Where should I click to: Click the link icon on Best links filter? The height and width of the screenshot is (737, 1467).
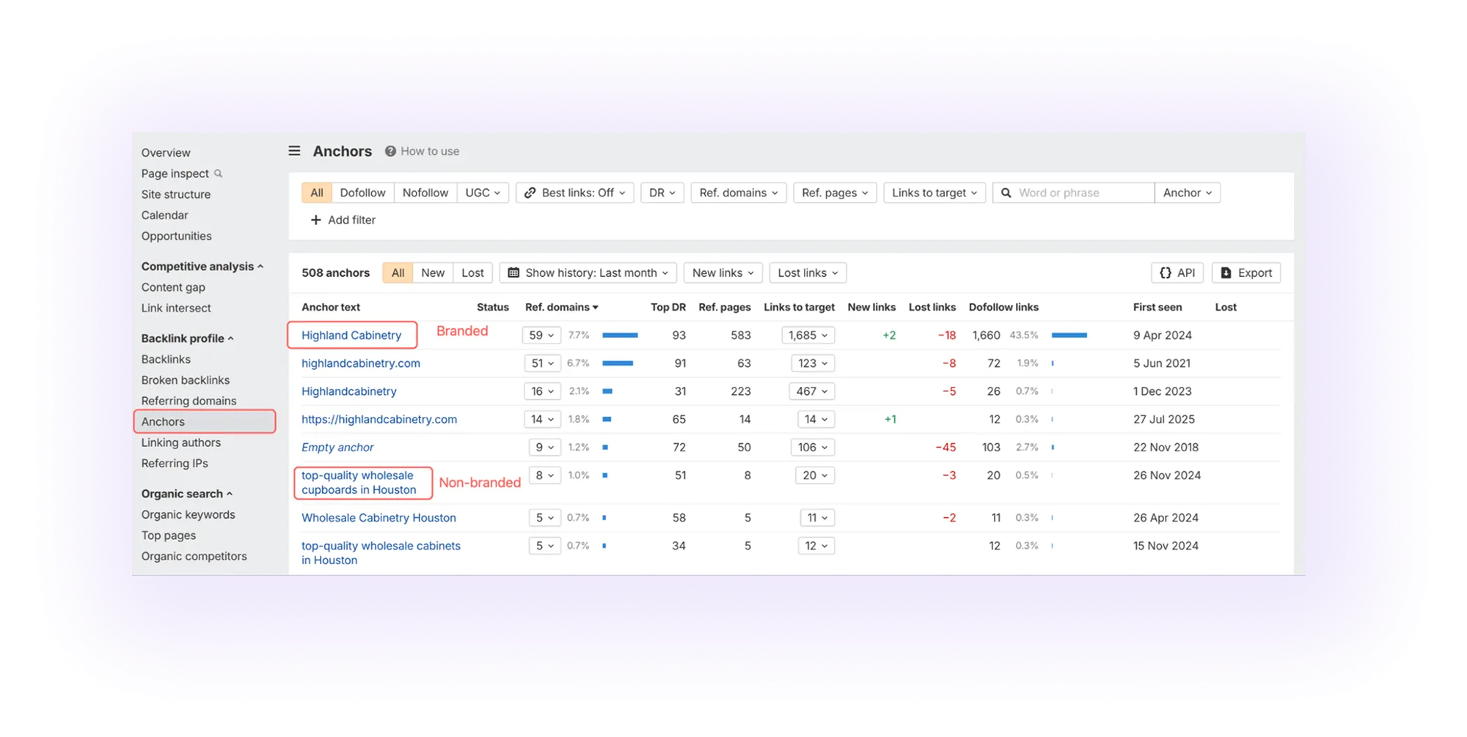530,193
